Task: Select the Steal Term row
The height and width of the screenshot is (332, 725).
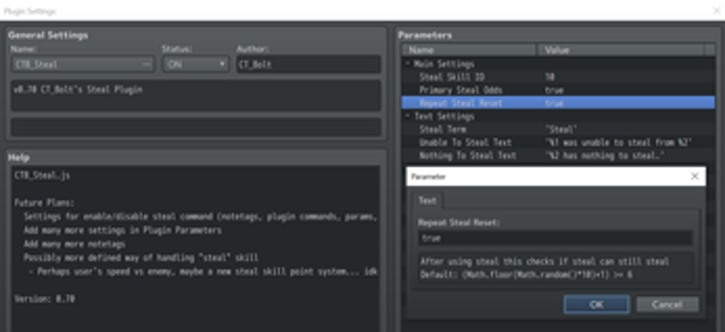Action: [x=558, y=129]
